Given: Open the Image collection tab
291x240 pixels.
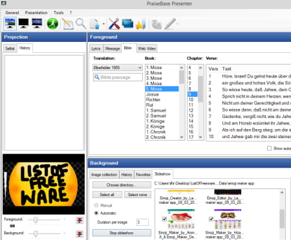Looking at the screenshot, I should point(104,175).
